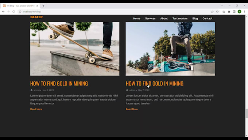
Task: Click the browser back arrow
Action: click(x=3, y=12)
